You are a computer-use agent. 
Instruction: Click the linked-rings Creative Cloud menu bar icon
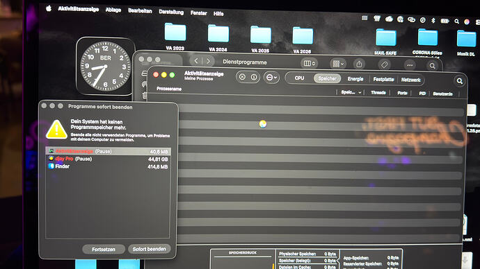point(411,20)
